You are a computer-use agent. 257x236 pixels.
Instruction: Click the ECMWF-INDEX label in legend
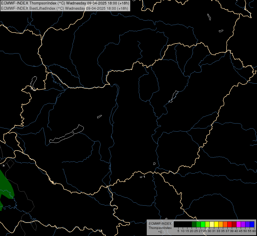click(160, 224)
